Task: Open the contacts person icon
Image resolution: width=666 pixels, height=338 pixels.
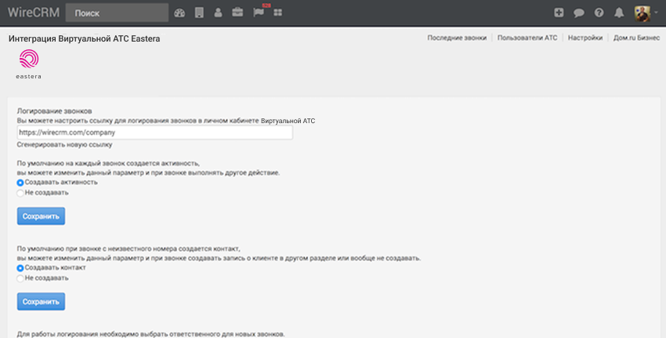Action: click(x=218, y=13)
